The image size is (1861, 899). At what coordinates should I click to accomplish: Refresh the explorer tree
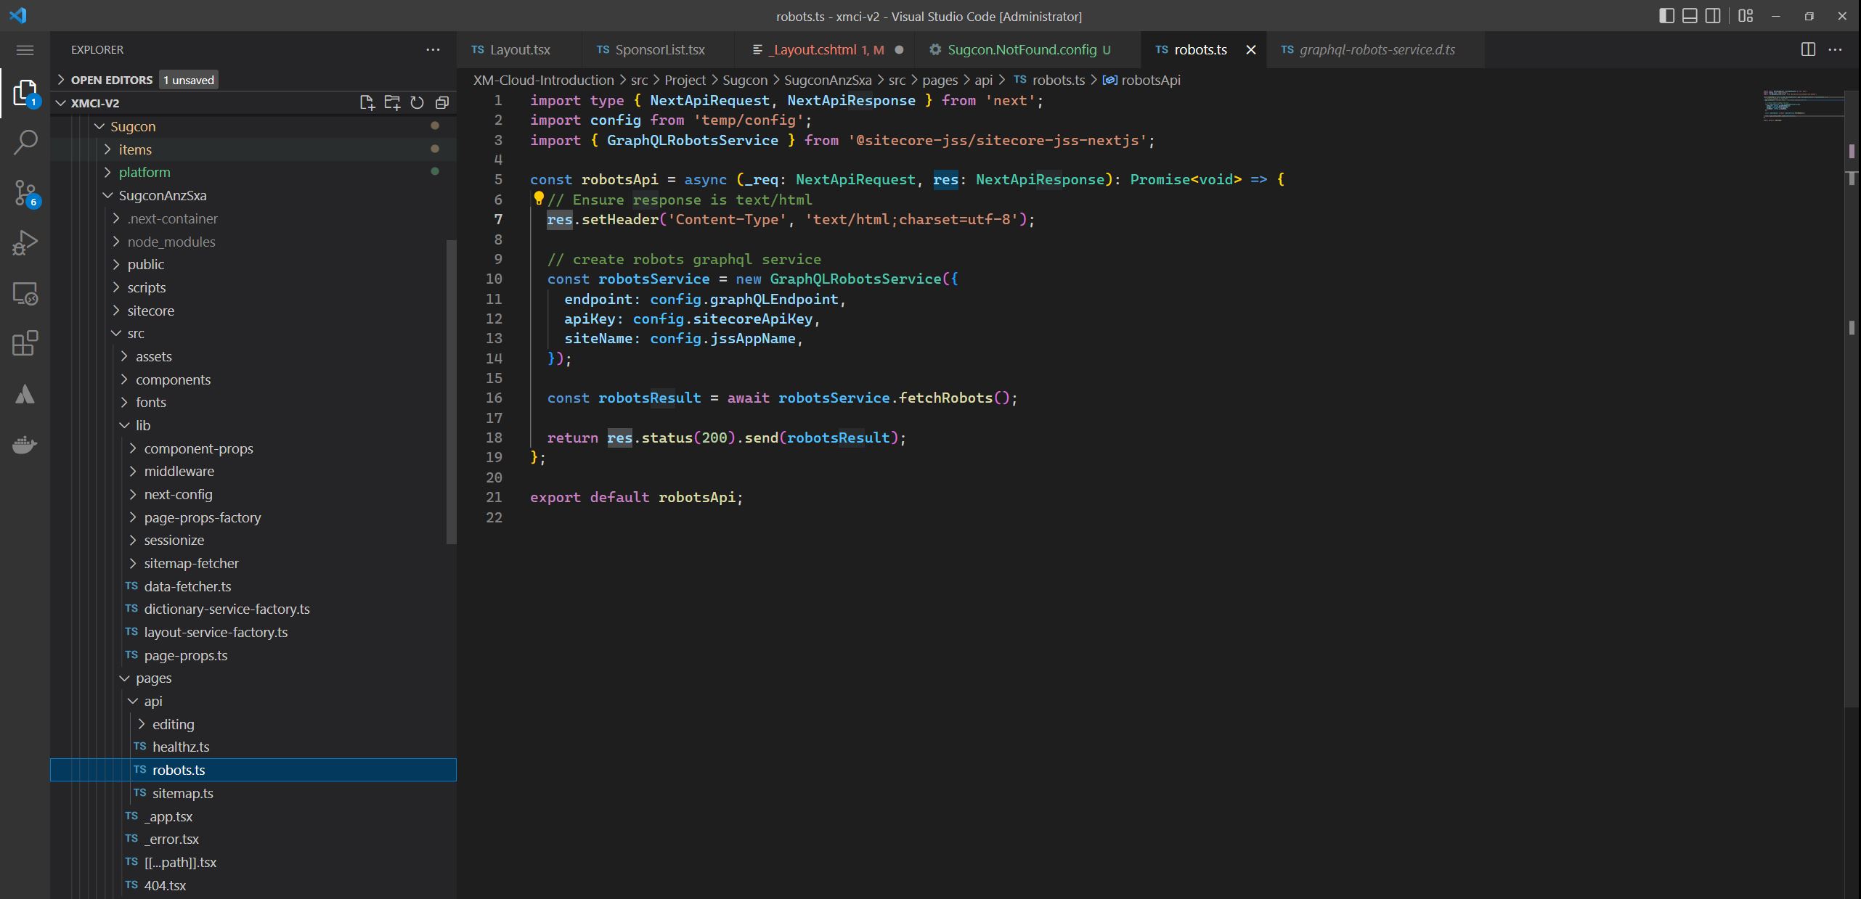417,103
